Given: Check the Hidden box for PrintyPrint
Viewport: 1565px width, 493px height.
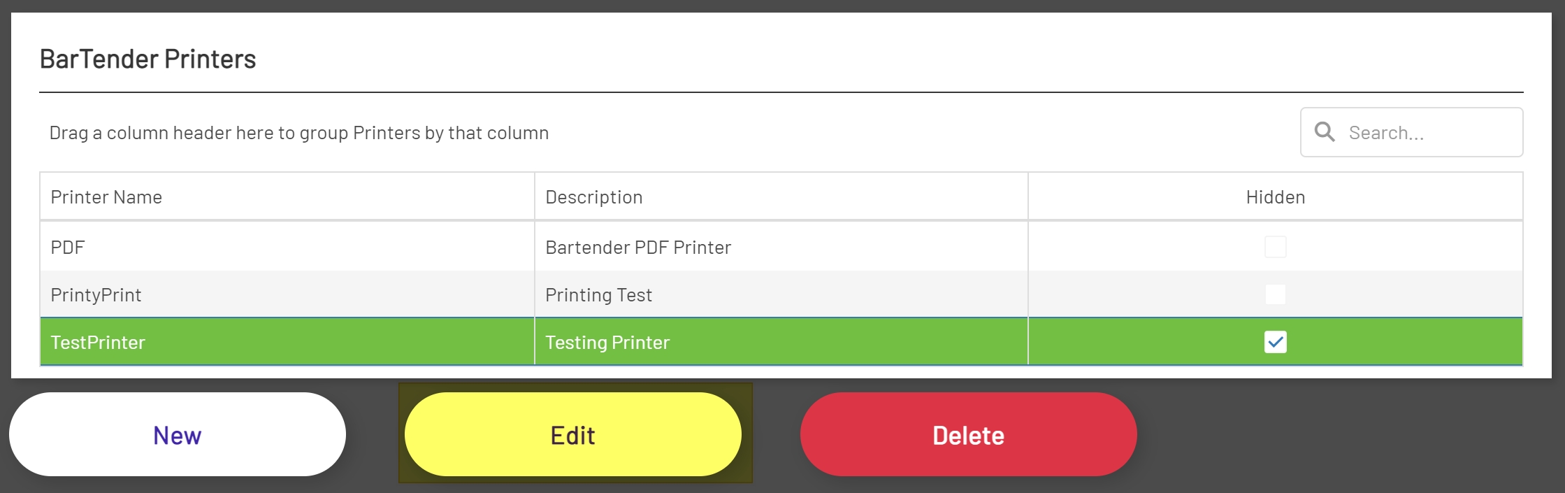Looking at the screenshot, I should (1275, 294).
